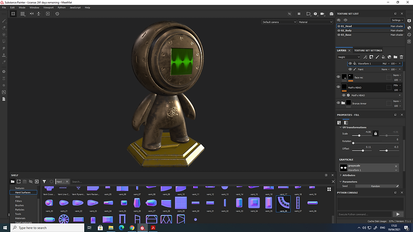This screenshot has height=232, width=413.
Task: Hide the Paint effect layer
Action: [x=350, y=69]
